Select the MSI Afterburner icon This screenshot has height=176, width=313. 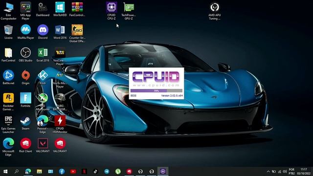43,102
